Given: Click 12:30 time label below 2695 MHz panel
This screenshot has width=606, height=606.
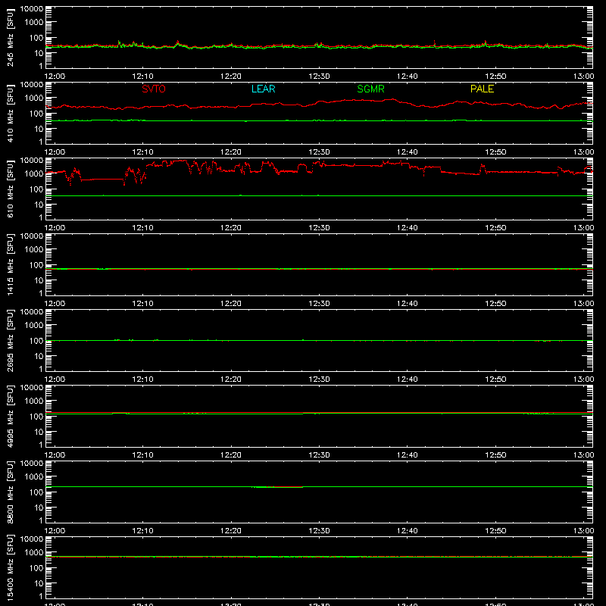Looking at the screenshot, I should click(319, 380).
